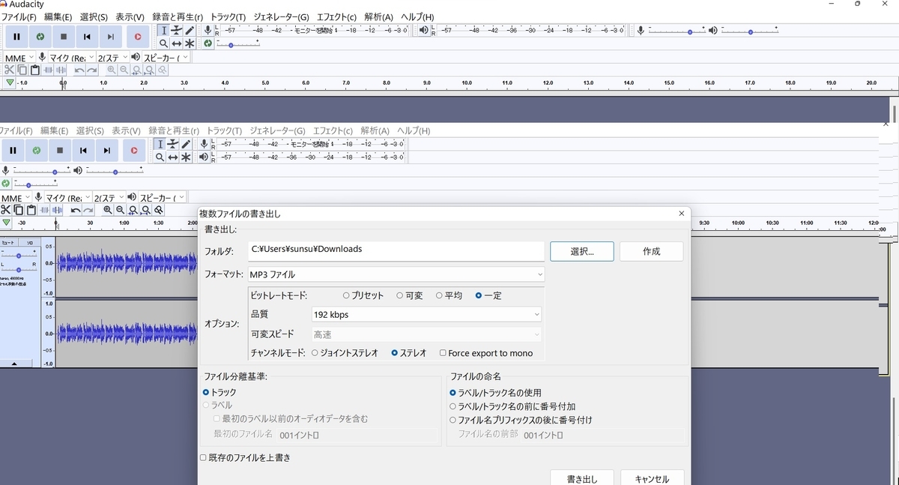Open スピーカー device dropdown in front window

(162, 198)
